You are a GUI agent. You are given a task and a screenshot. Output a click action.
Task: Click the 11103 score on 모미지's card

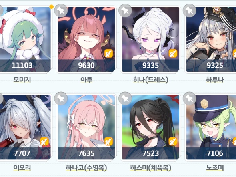[22, 65]
